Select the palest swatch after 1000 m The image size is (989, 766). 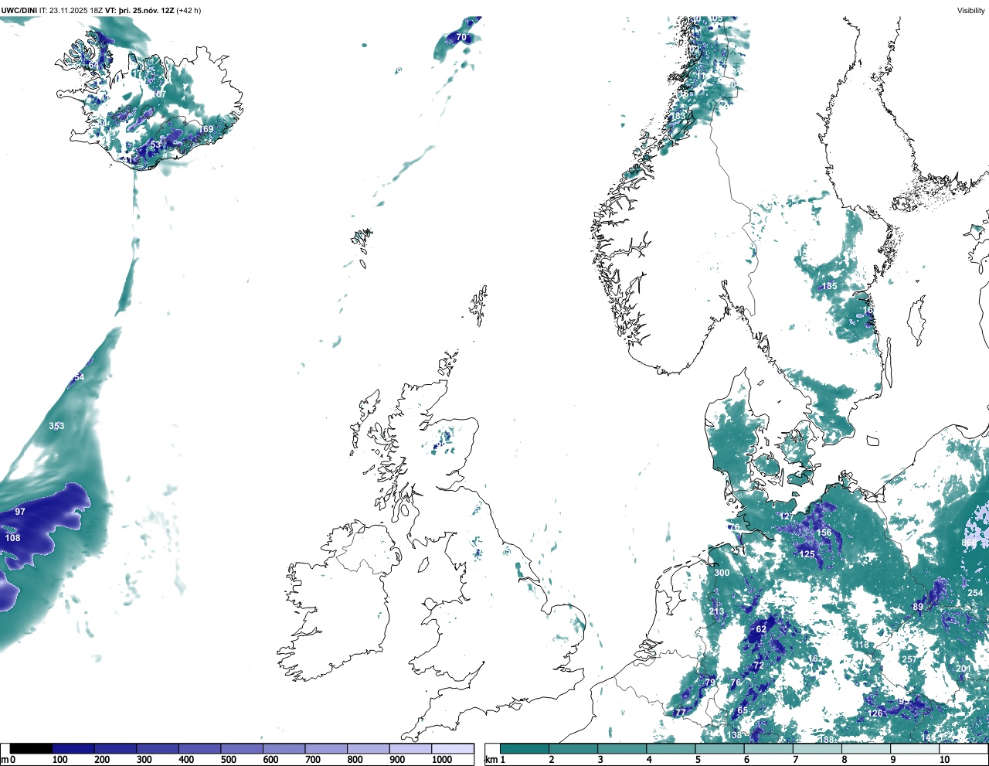(x=452, y=748)
